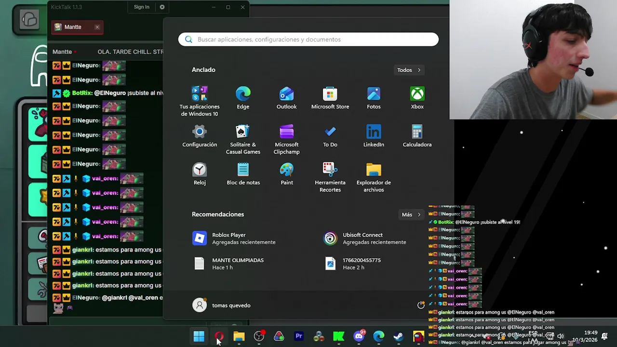Viewport: 617px width, 347px height.
Task: Open Edge browser on taskbar
Action: click(x=378, y=336)
